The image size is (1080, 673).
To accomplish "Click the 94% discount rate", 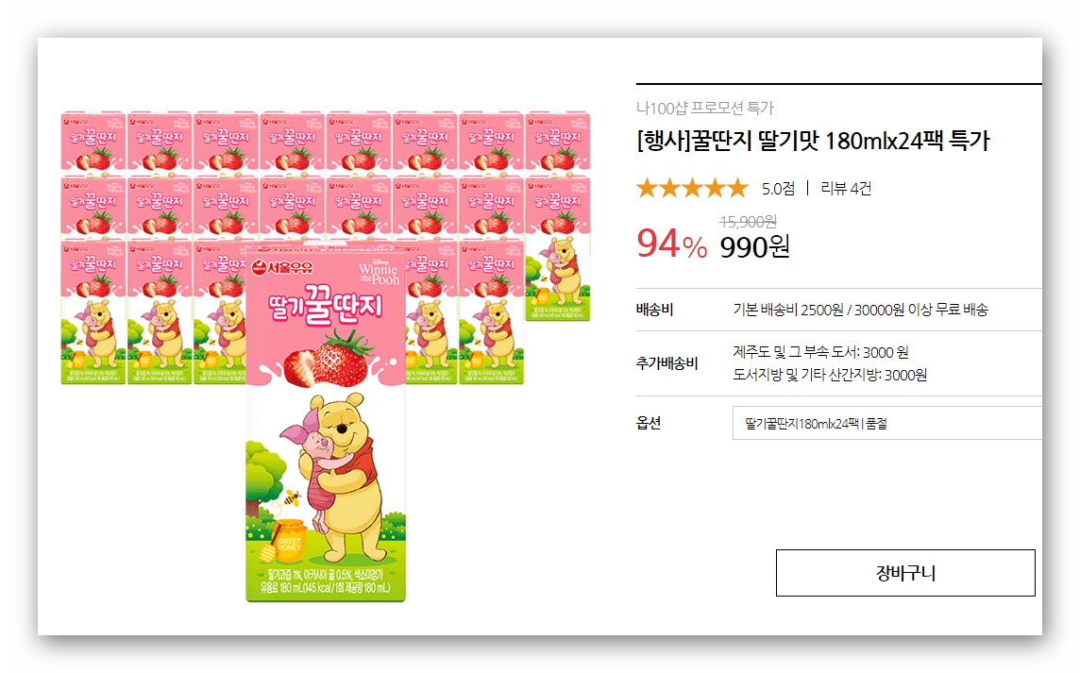I will pos(671,244).
